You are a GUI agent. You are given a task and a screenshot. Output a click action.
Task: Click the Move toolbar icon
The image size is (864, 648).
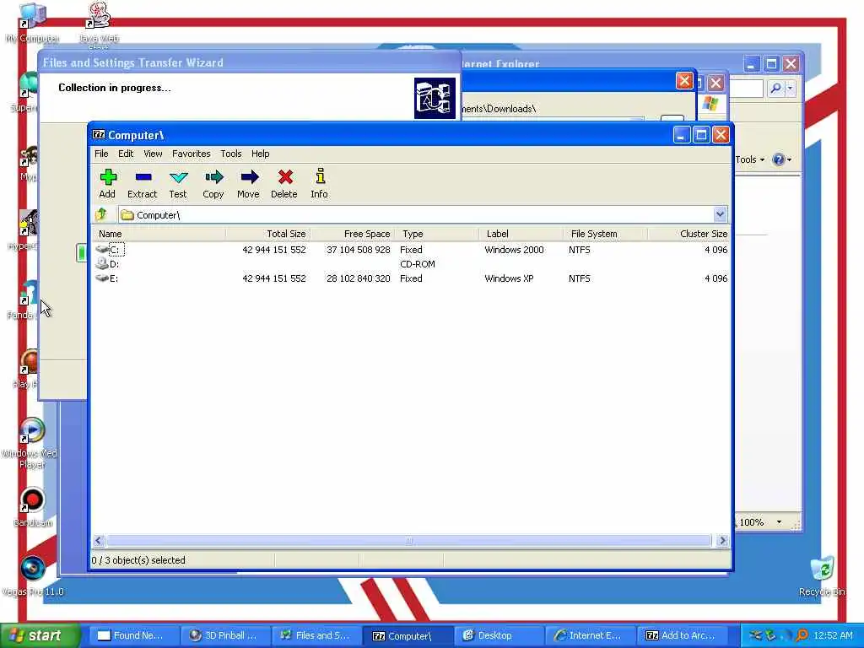(x=249, y=183)
